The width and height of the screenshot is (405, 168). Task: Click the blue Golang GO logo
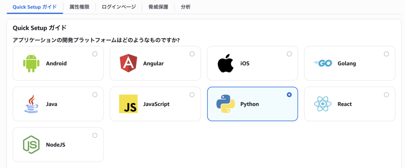coord(323,63)
